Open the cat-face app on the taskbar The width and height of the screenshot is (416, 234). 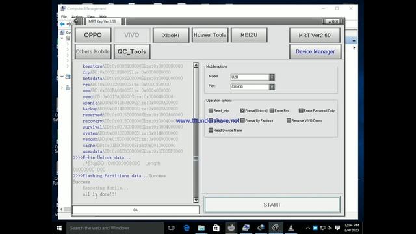(231, 228)
